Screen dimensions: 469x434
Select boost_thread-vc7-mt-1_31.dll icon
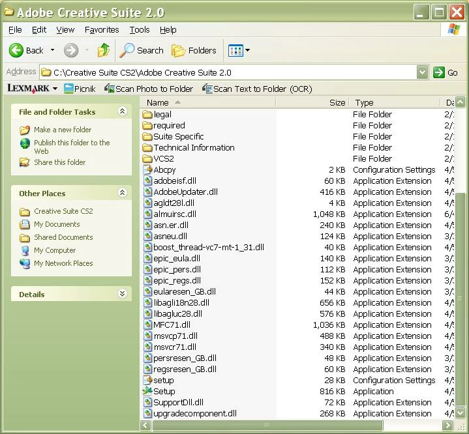point(147,247)
